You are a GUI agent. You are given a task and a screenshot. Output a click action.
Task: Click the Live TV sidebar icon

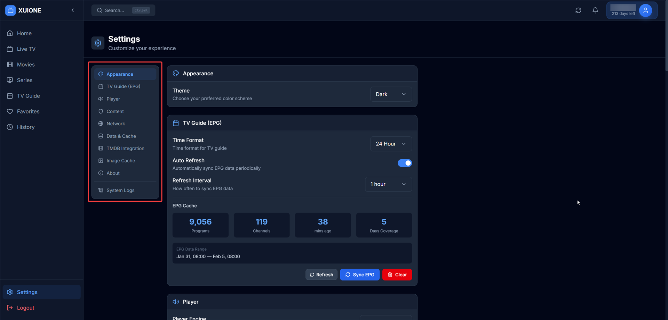(10, 49)
